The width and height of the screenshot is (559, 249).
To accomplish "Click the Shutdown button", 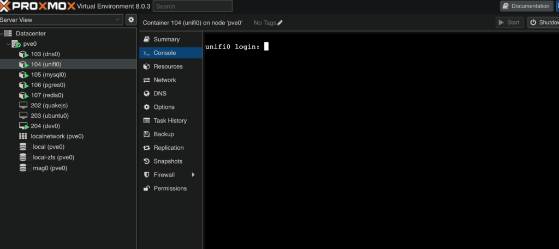I will coord(543,22).
